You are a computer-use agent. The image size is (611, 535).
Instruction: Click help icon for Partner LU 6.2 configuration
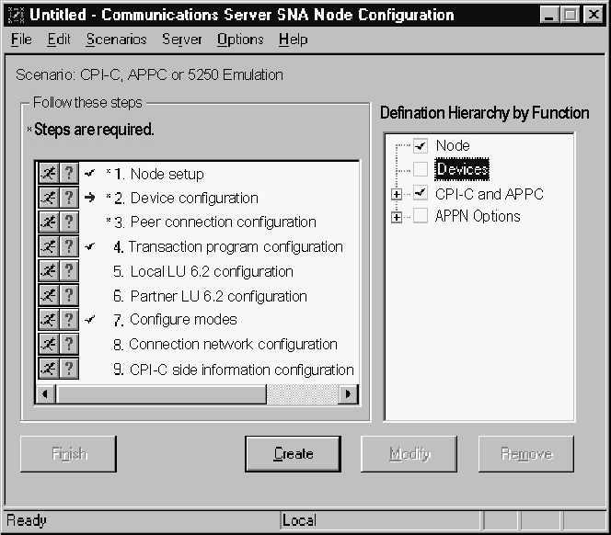click(67, 296)
